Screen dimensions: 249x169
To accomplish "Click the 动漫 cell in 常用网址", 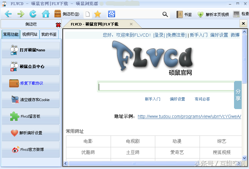I will coord(177,141).
